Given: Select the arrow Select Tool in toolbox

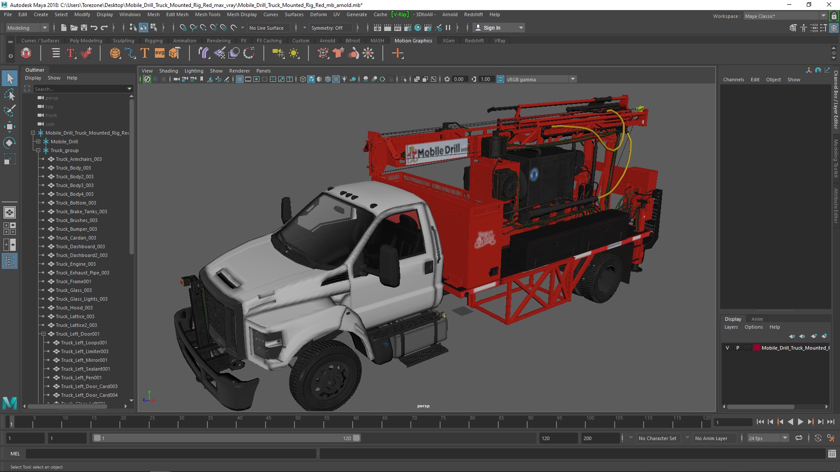Looking at the screenshot, I should [x=10, y=78].
